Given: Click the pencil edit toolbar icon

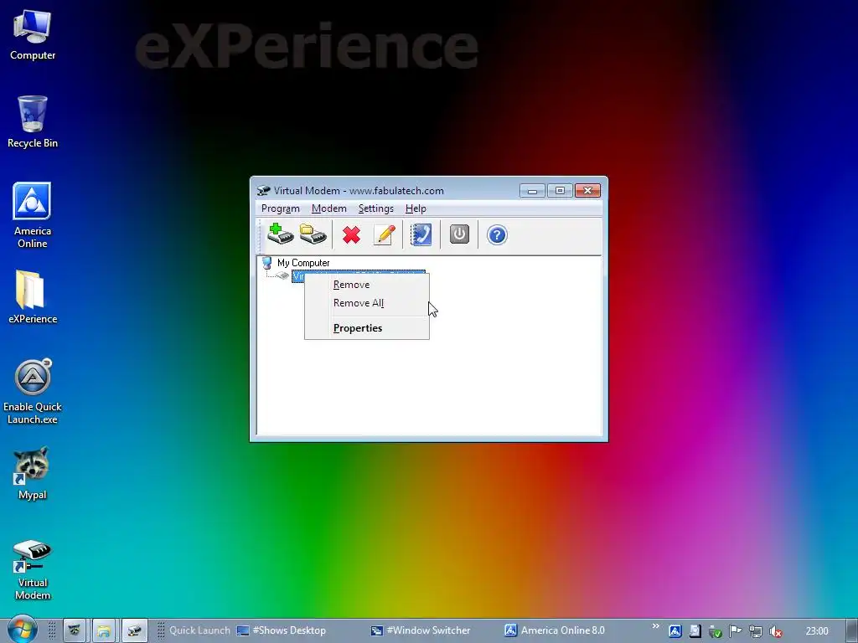Looking at the screenshot, I should 384,234.
